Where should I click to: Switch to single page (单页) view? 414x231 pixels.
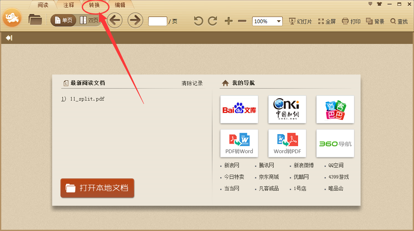[63, 20]
